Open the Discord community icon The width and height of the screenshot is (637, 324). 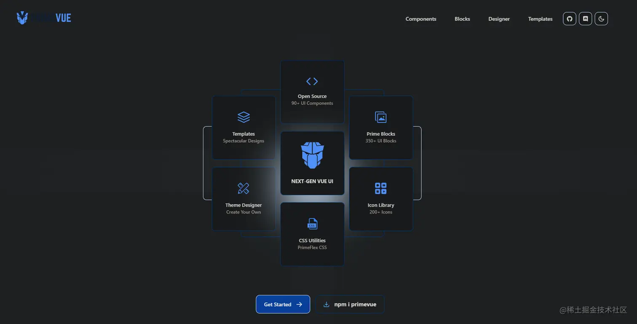[585, 19]
